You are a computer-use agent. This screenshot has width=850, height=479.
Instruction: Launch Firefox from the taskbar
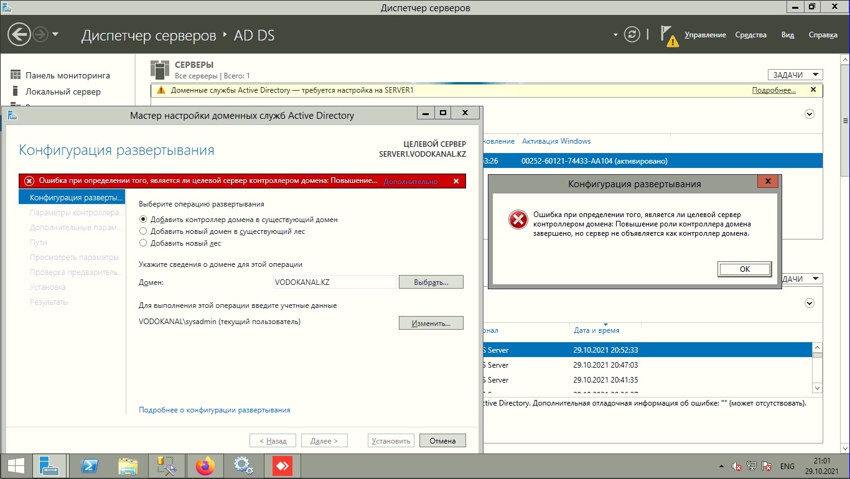pos(204,465)
